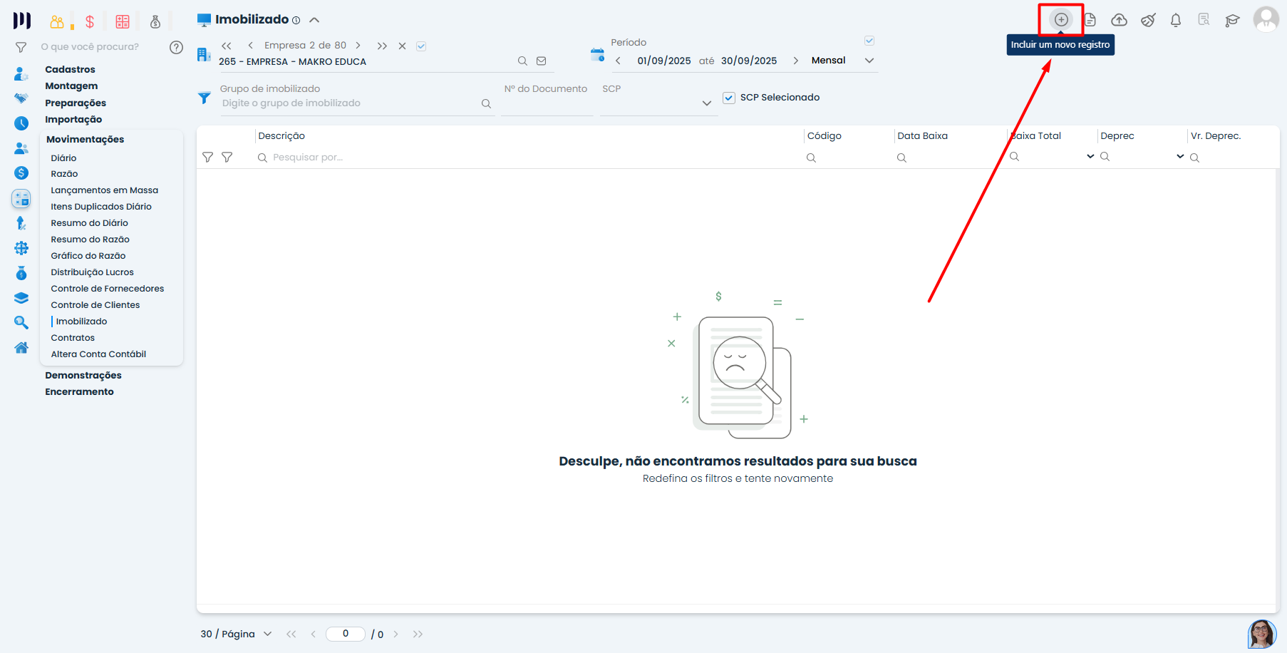Click the user settings sidebar icon
Screen dimensions: 1287x653
pyautogui.click(x=21, y=73)
